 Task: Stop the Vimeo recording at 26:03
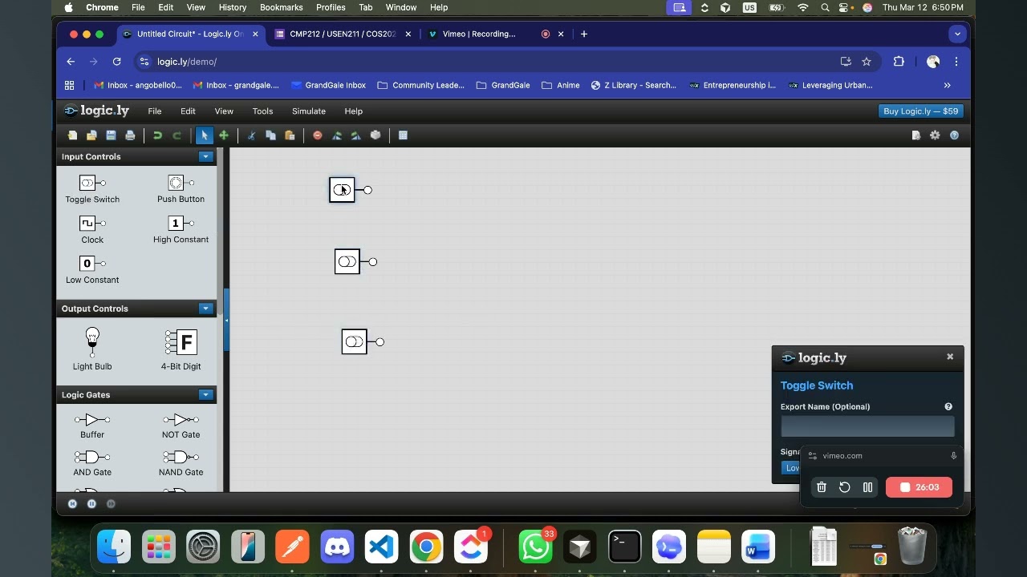point(919,487)
